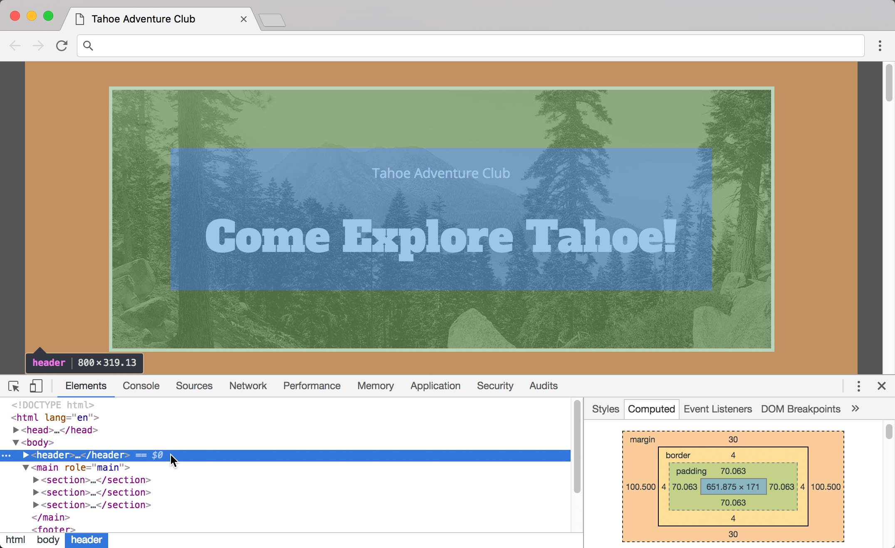Click the browser forward arrow
The width and height of the screenshot is (895, 548).
coord(38,46)
